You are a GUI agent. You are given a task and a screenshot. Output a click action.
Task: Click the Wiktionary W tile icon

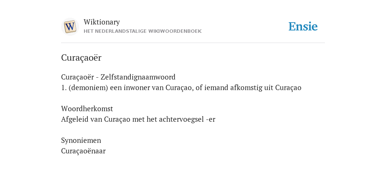click(70, 27)
